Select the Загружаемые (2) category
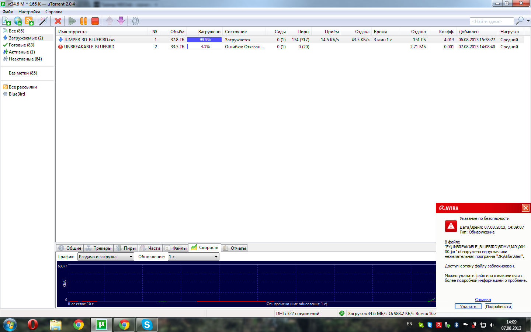This screenshot has height=332, width=531. [26, 38]
